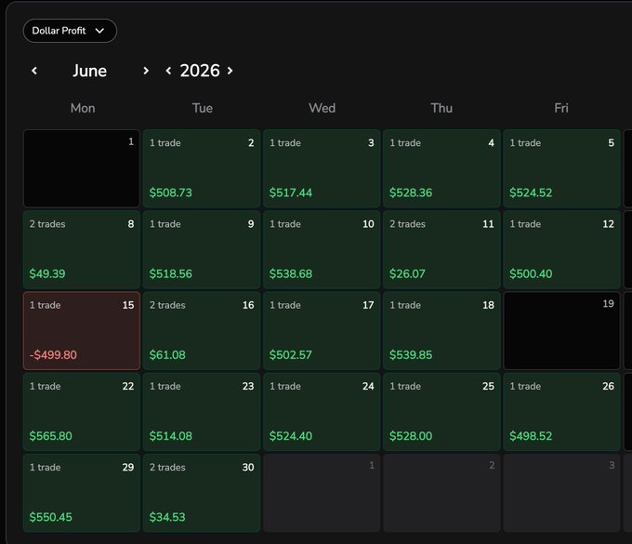Click next-month day 3 greyed cell
Viewport: 632px width, 544px height.
tap(562, 493)
